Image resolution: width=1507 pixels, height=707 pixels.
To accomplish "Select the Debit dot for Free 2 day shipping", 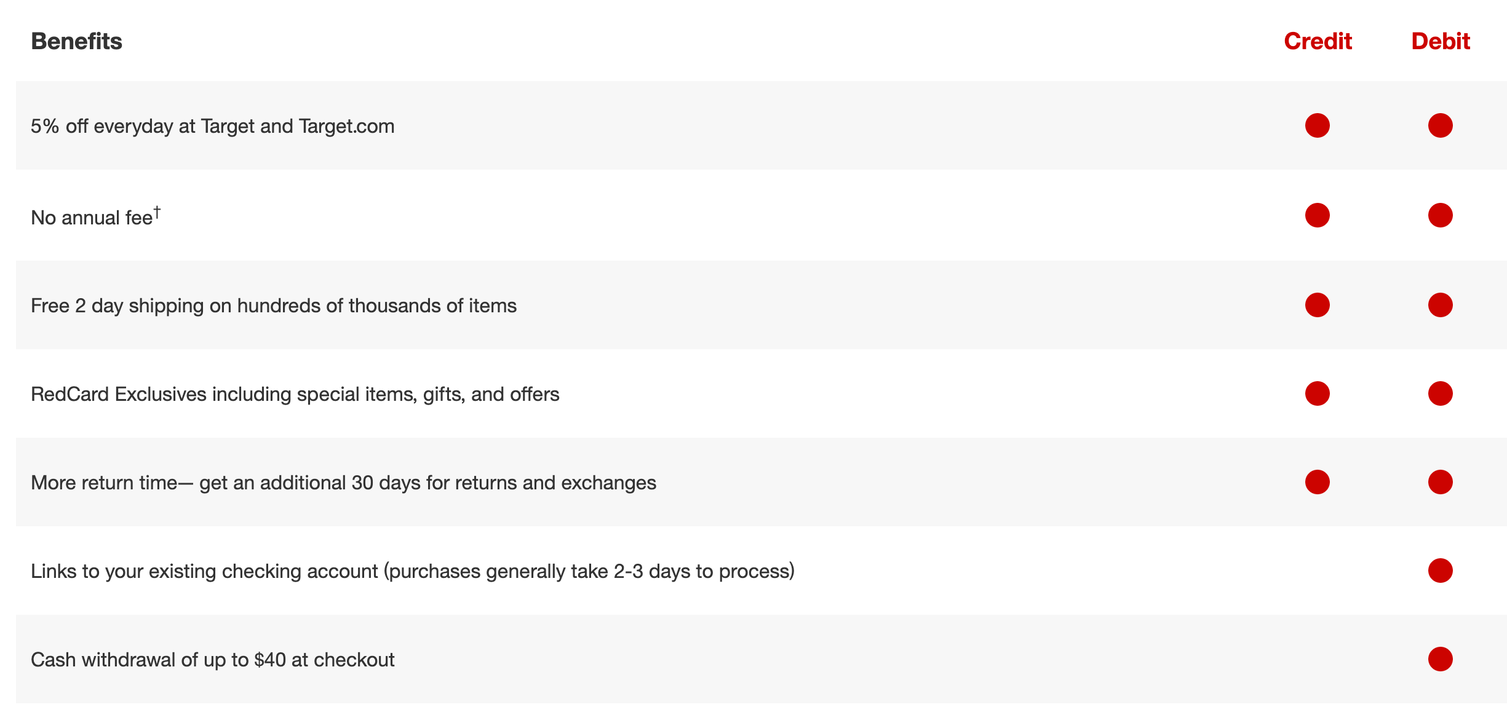I will [1440, 305].
